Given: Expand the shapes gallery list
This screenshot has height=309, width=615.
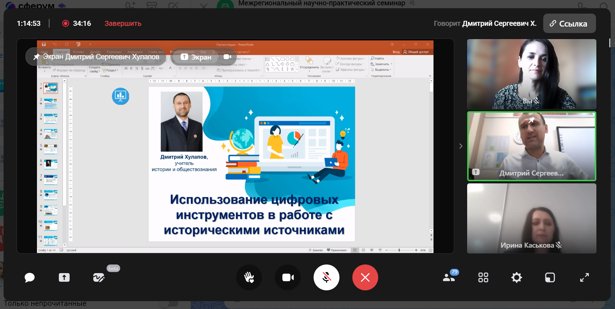Looking at the screenshot, I should 297,69.
